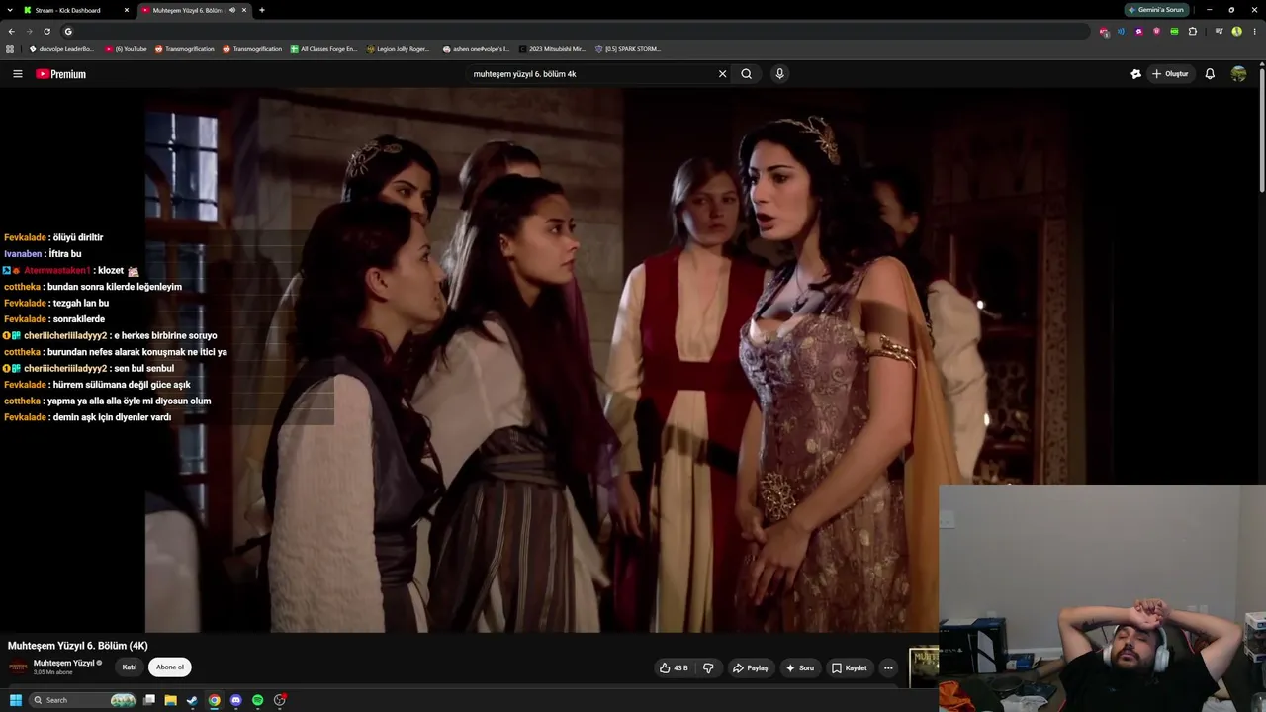Like the video with thumbs up

coord(674,668)
